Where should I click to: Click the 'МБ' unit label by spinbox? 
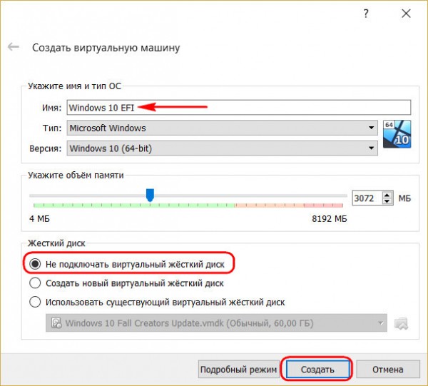tap(404, 198)
